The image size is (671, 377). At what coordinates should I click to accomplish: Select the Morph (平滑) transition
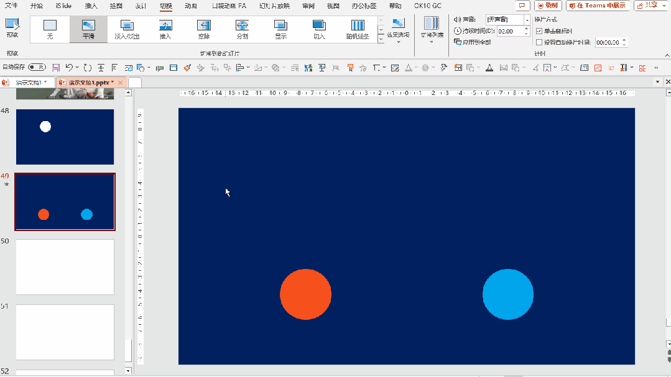click(x=88, y=29)
